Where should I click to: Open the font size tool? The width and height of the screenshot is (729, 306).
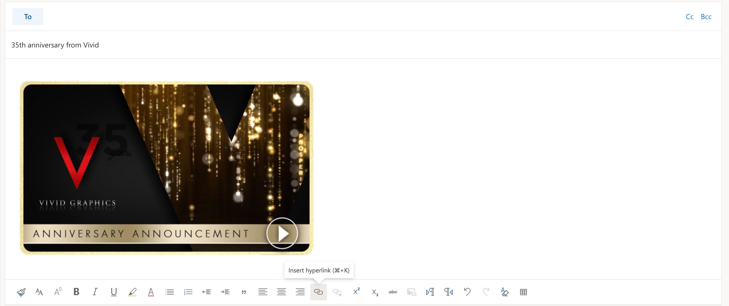(x=58, y=292)
